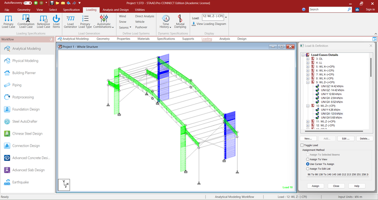Open the Utilities ribbon tab
This screenshot has width=378, height=200.
[140, 10]
